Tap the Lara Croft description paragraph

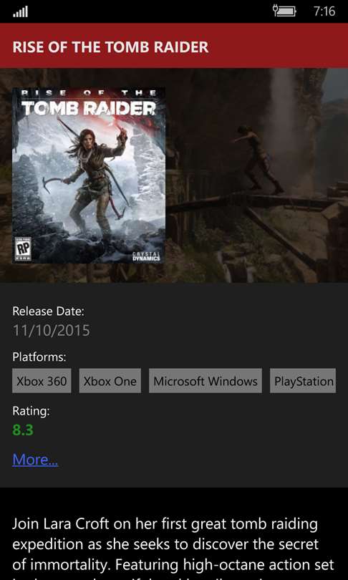(x=173, y=548)
